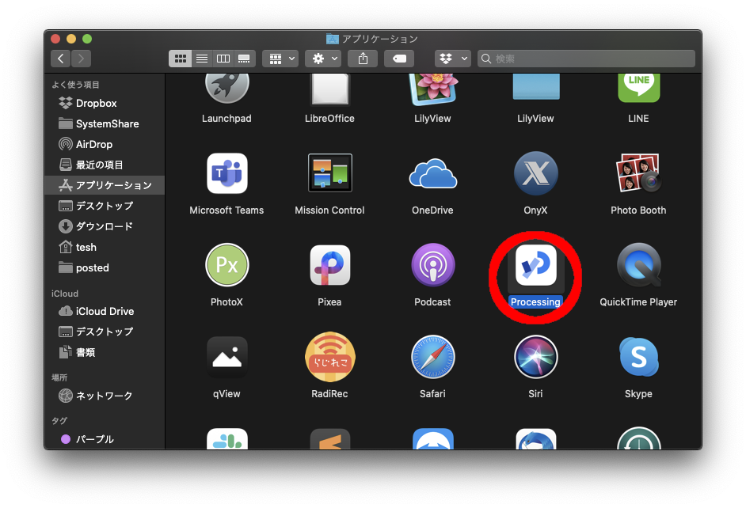Open 書類 in the sidebar
The width and height of the screenshot is (746, 508).
[105, 352]
